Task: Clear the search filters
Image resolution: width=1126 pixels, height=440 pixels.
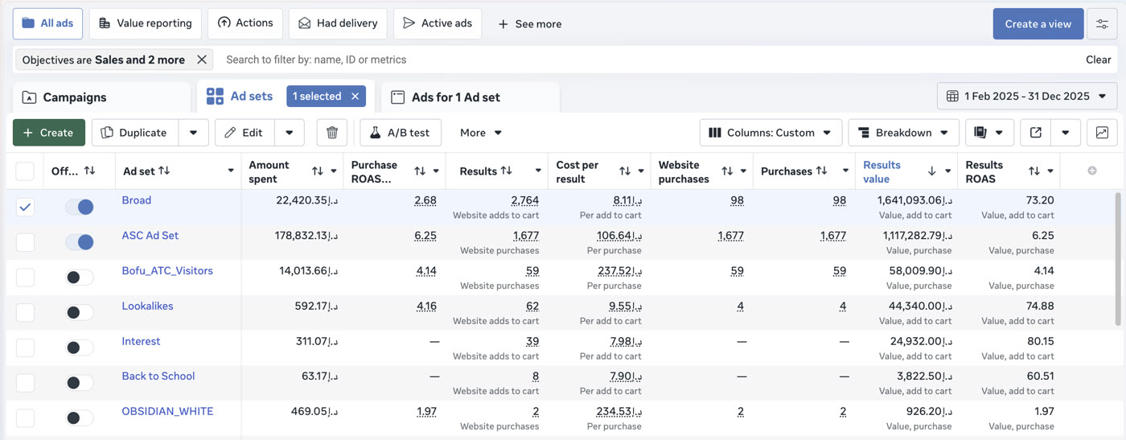Action: pos(1098,60)
